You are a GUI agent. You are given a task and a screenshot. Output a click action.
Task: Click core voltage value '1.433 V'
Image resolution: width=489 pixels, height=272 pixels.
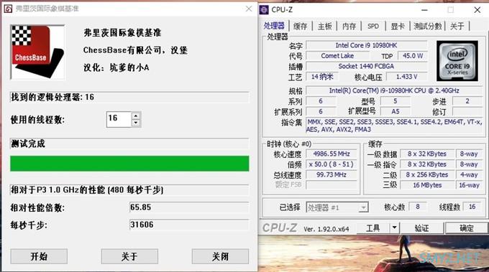click(x=407, y=77)
